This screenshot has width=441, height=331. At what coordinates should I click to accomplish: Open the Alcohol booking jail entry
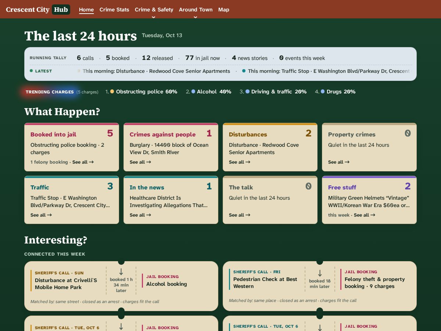coord(166,284)
